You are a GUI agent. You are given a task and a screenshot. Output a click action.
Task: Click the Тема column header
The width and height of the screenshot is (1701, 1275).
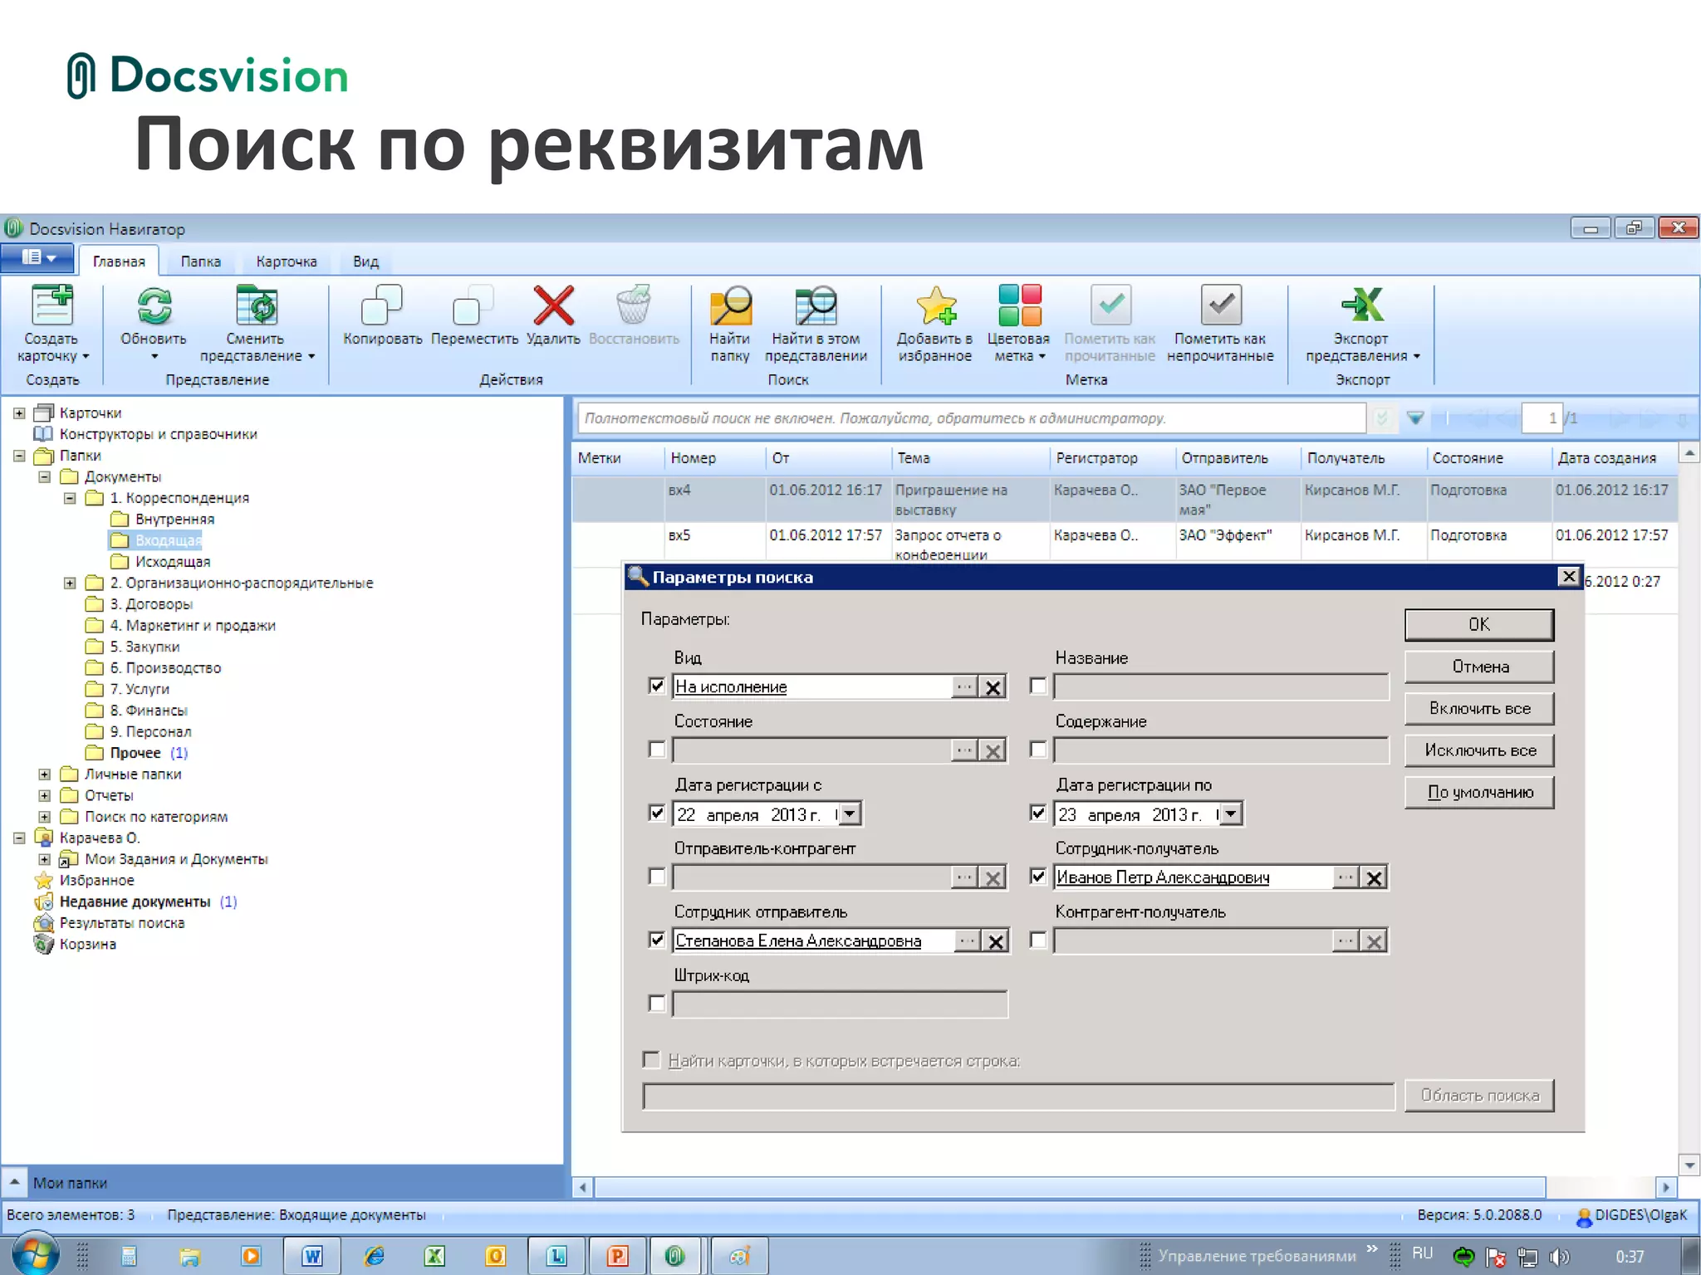pyautogui.click(x=970, y=457)
